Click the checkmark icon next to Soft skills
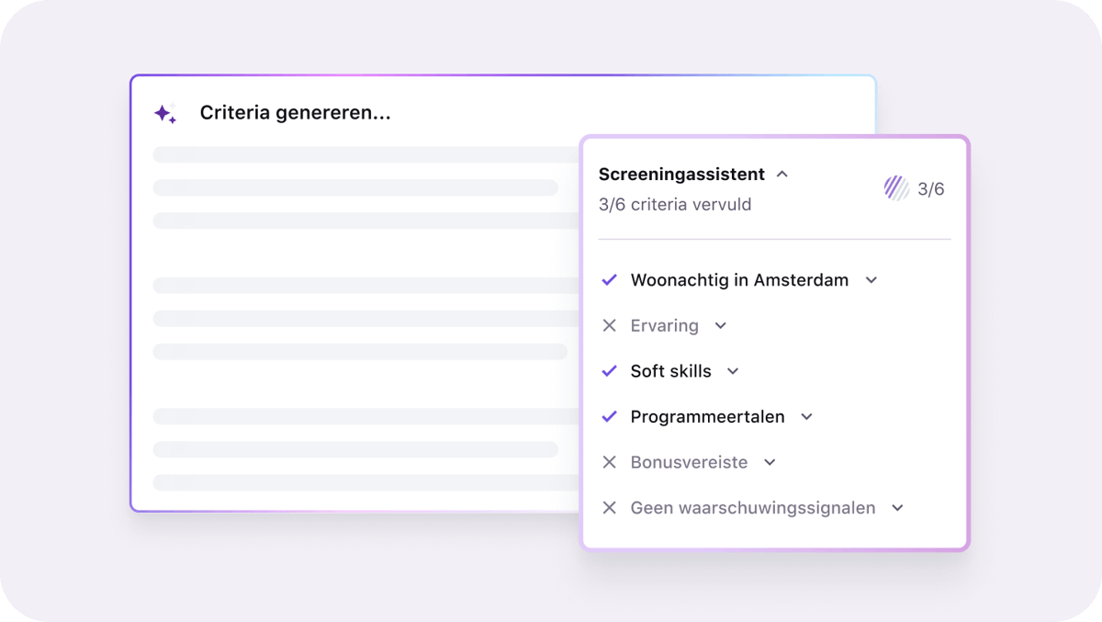Viewport: 1102px width, 622px height. coord(609,370)
